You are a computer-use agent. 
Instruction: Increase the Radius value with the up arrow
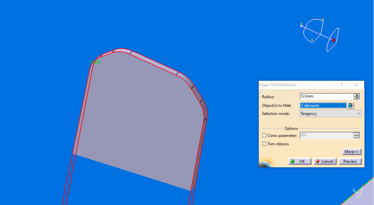(x=357, y=95)
